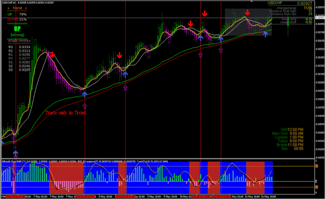Click the [strong] trend strength label
The height and width of the screenshot is (199, 325).
pos(18,35)
